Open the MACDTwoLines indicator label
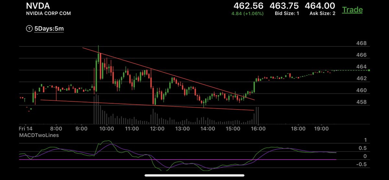 click(x=39, y=135)
